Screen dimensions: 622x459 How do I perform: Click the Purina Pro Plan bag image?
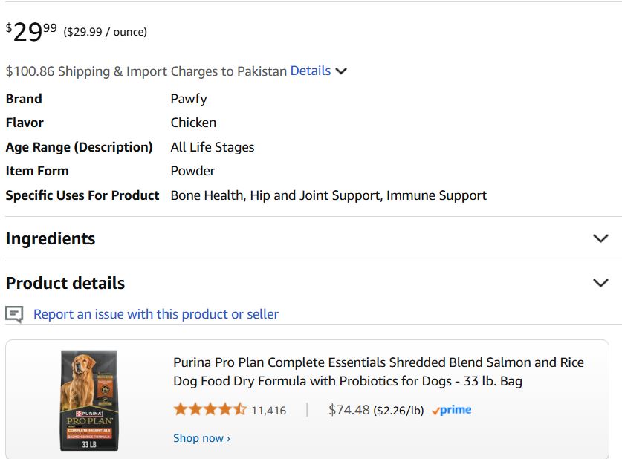pos(89,400)
